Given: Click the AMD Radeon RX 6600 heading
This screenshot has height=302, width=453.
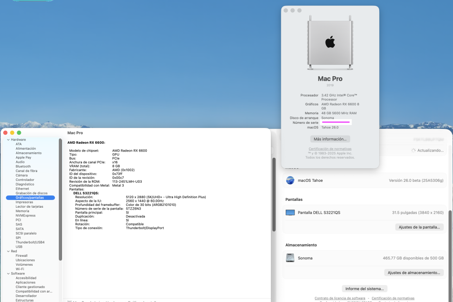Looking at the screenshot, I should [87, 142].
